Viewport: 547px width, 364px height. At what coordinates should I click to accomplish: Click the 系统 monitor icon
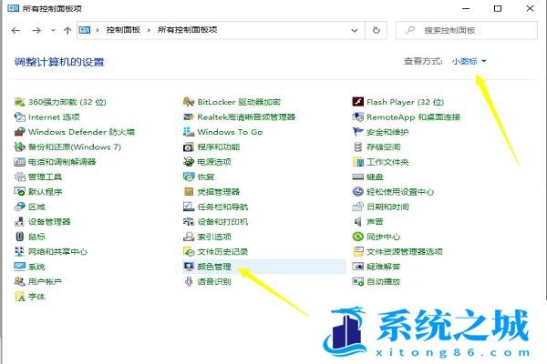19,267
